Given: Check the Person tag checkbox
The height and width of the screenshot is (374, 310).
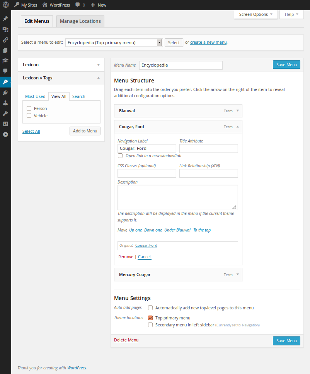Looking at the screenshot, I should (x=29, y=108).
